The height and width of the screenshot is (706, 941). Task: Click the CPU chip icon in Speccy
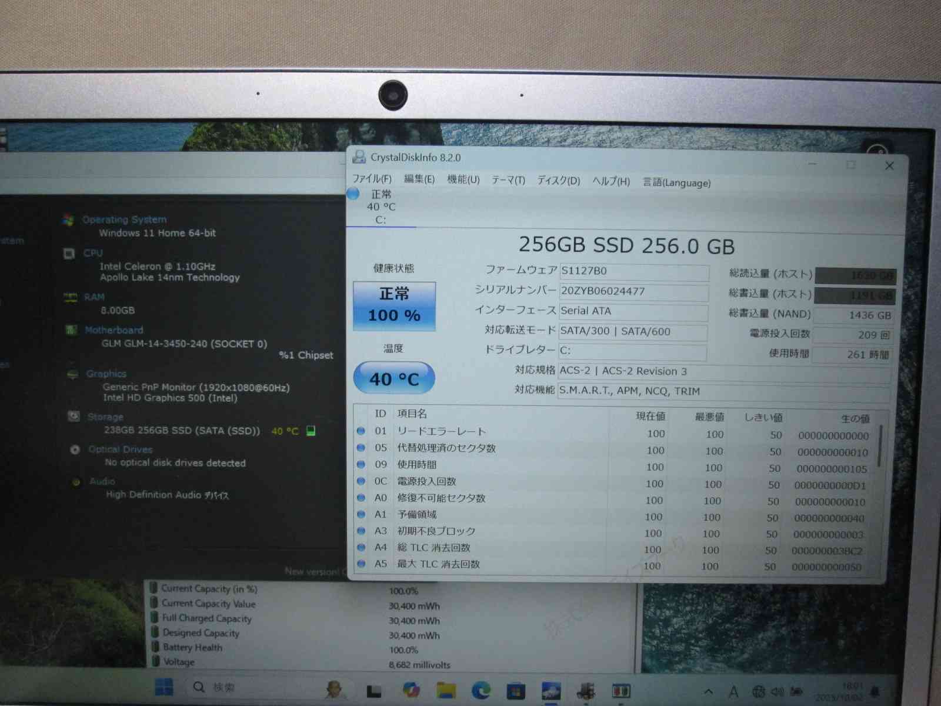(x=69, y=254)
